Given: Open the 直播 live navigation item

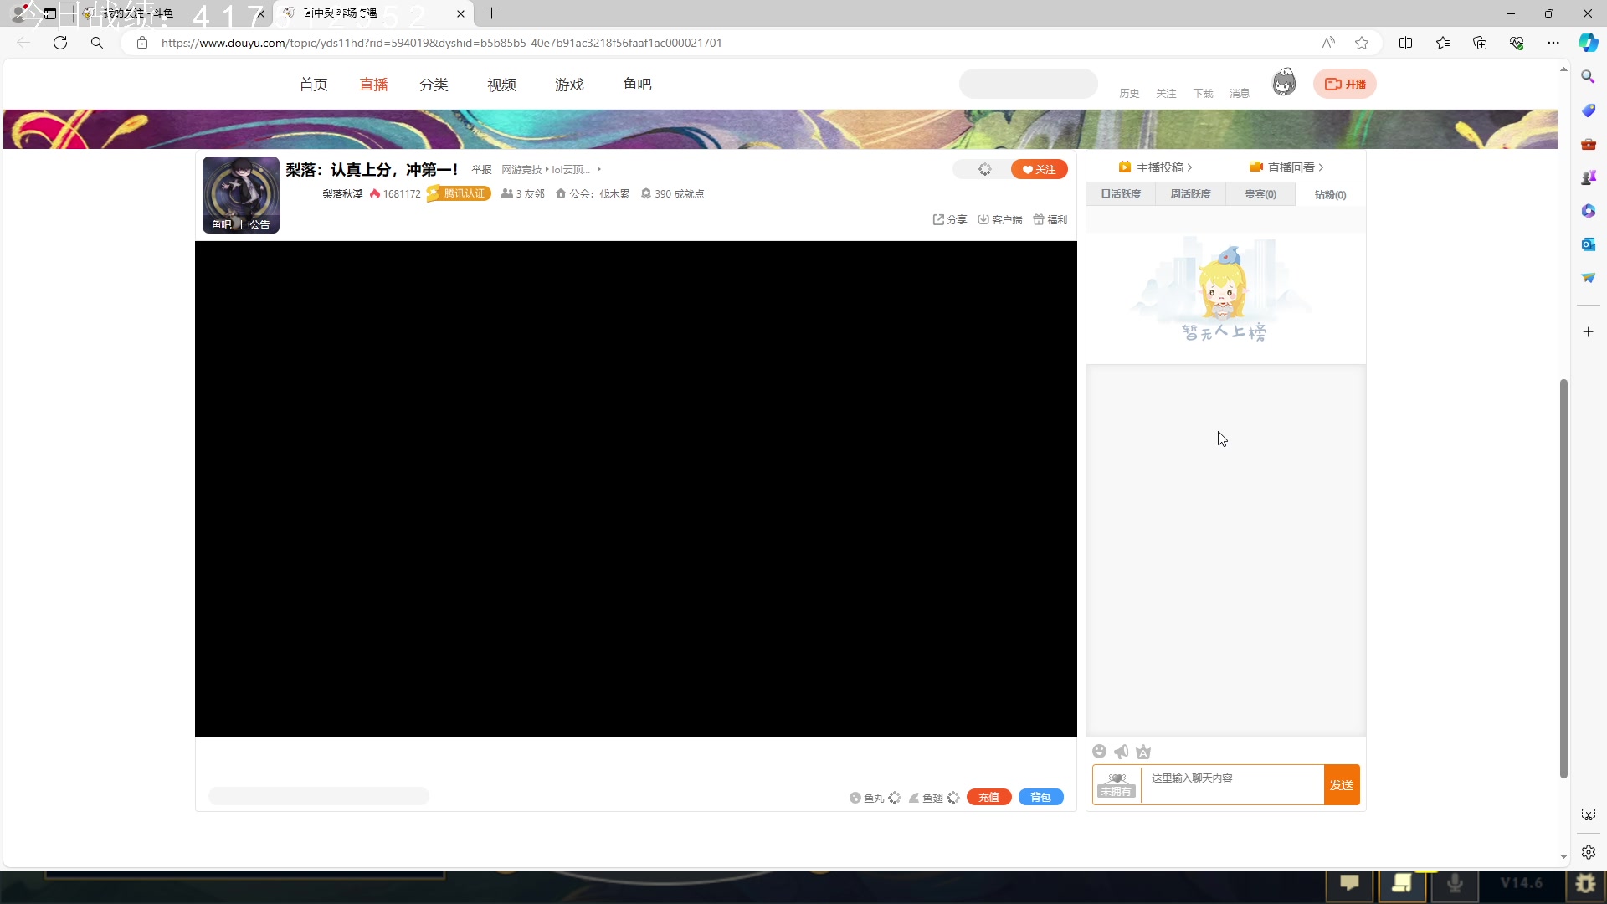Looking at the screenshot, I should click(x=373, y=85).
